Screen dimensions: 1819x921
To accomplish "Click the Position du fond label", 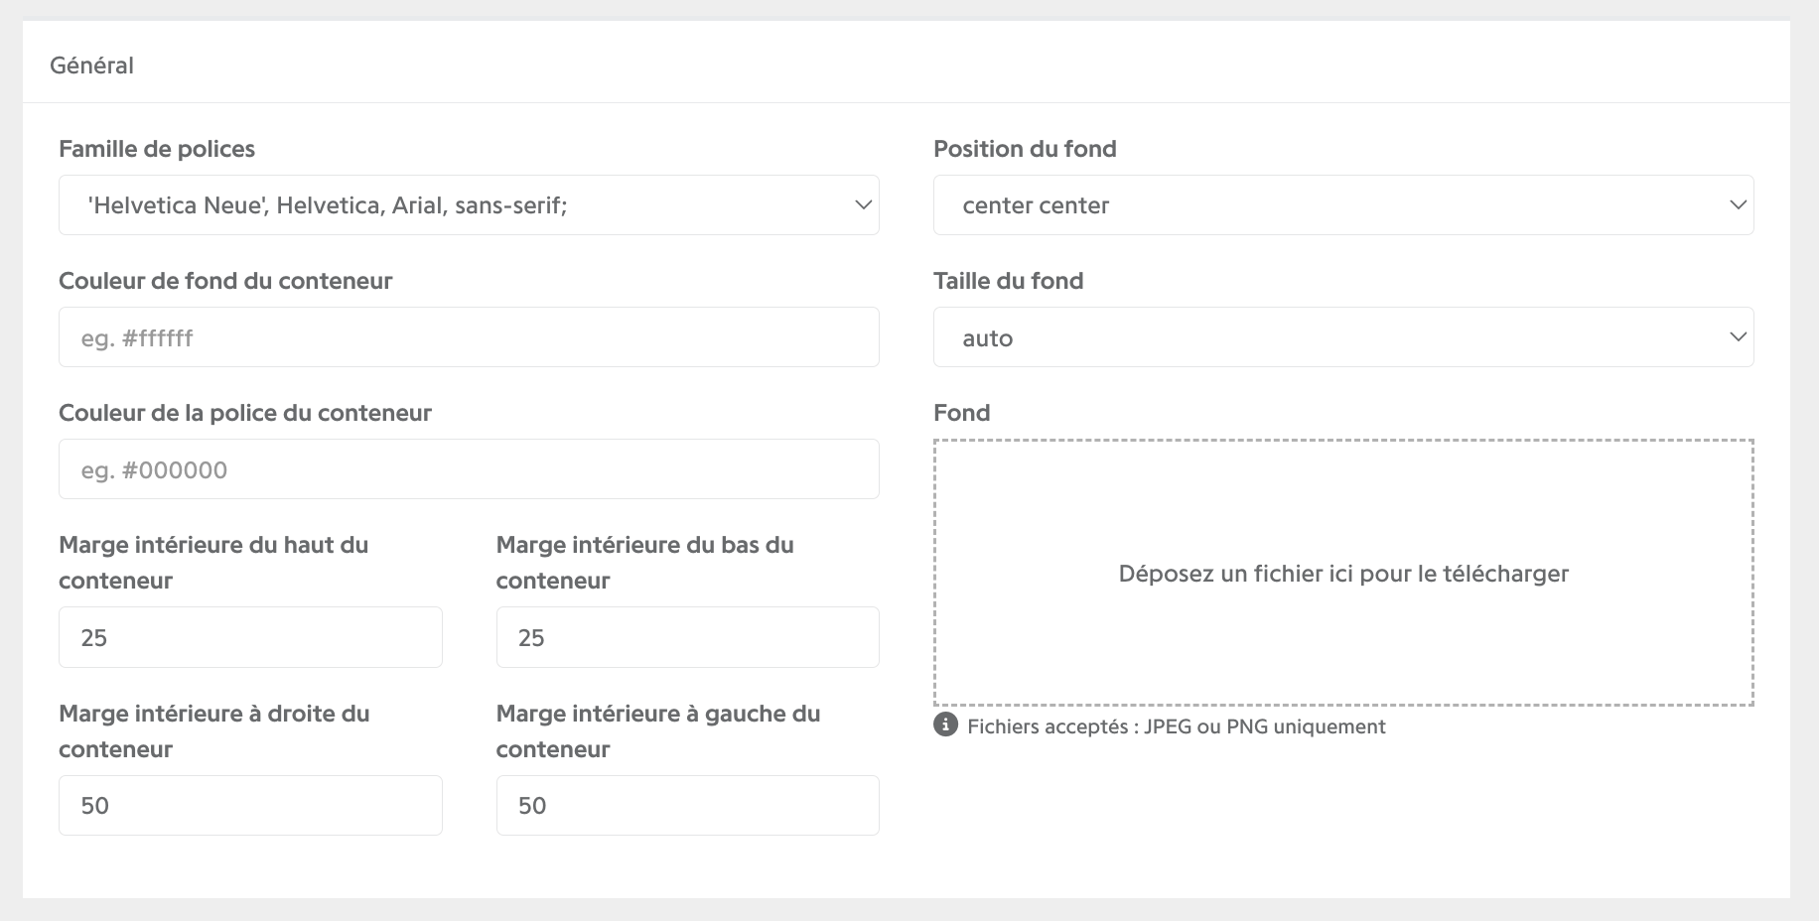I will coord(1025,149).
